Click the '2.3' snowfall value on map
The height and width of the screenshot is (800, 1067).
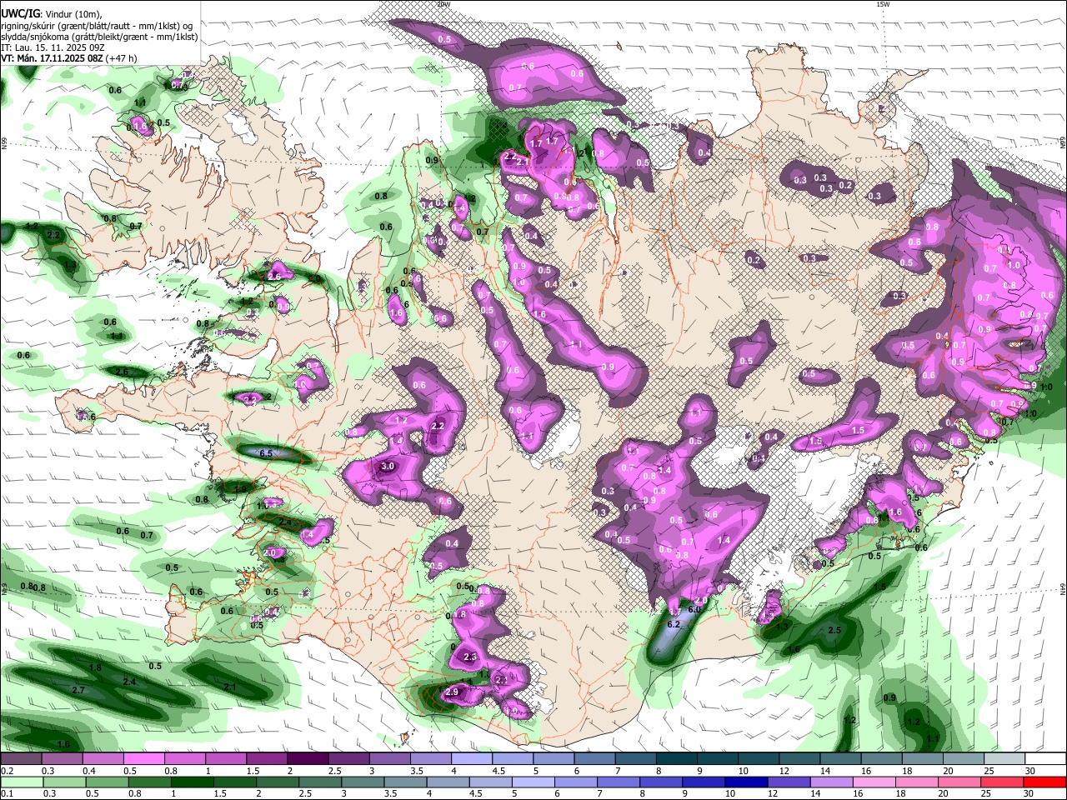pos(470,657)
